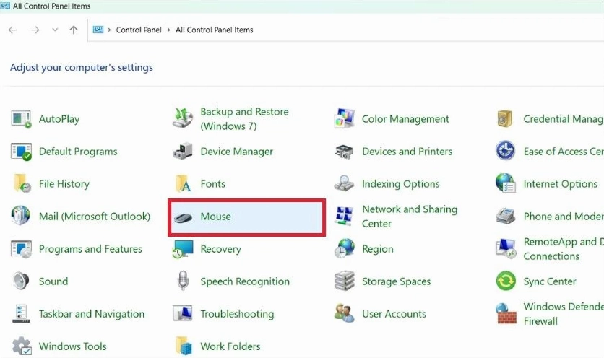This screenshot has width=604, height=358.
Task: Expand the chevron before Control Panel breadcrumb
Action: click(x=109, y=30)
